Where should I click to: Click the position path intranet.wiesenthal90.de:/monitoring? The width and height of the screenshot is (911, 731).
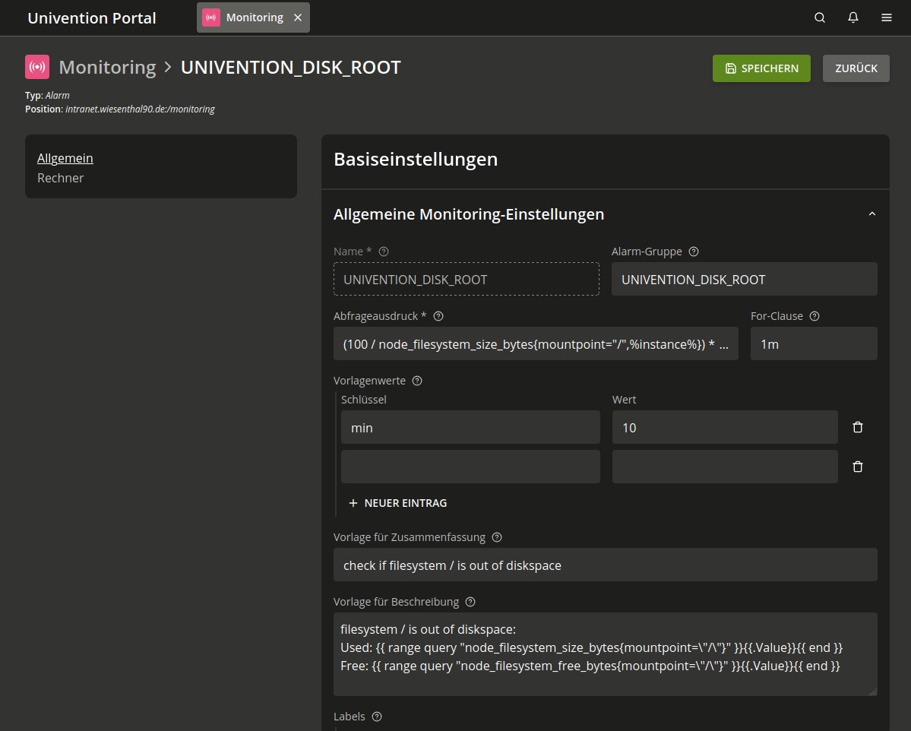[140, 109]
